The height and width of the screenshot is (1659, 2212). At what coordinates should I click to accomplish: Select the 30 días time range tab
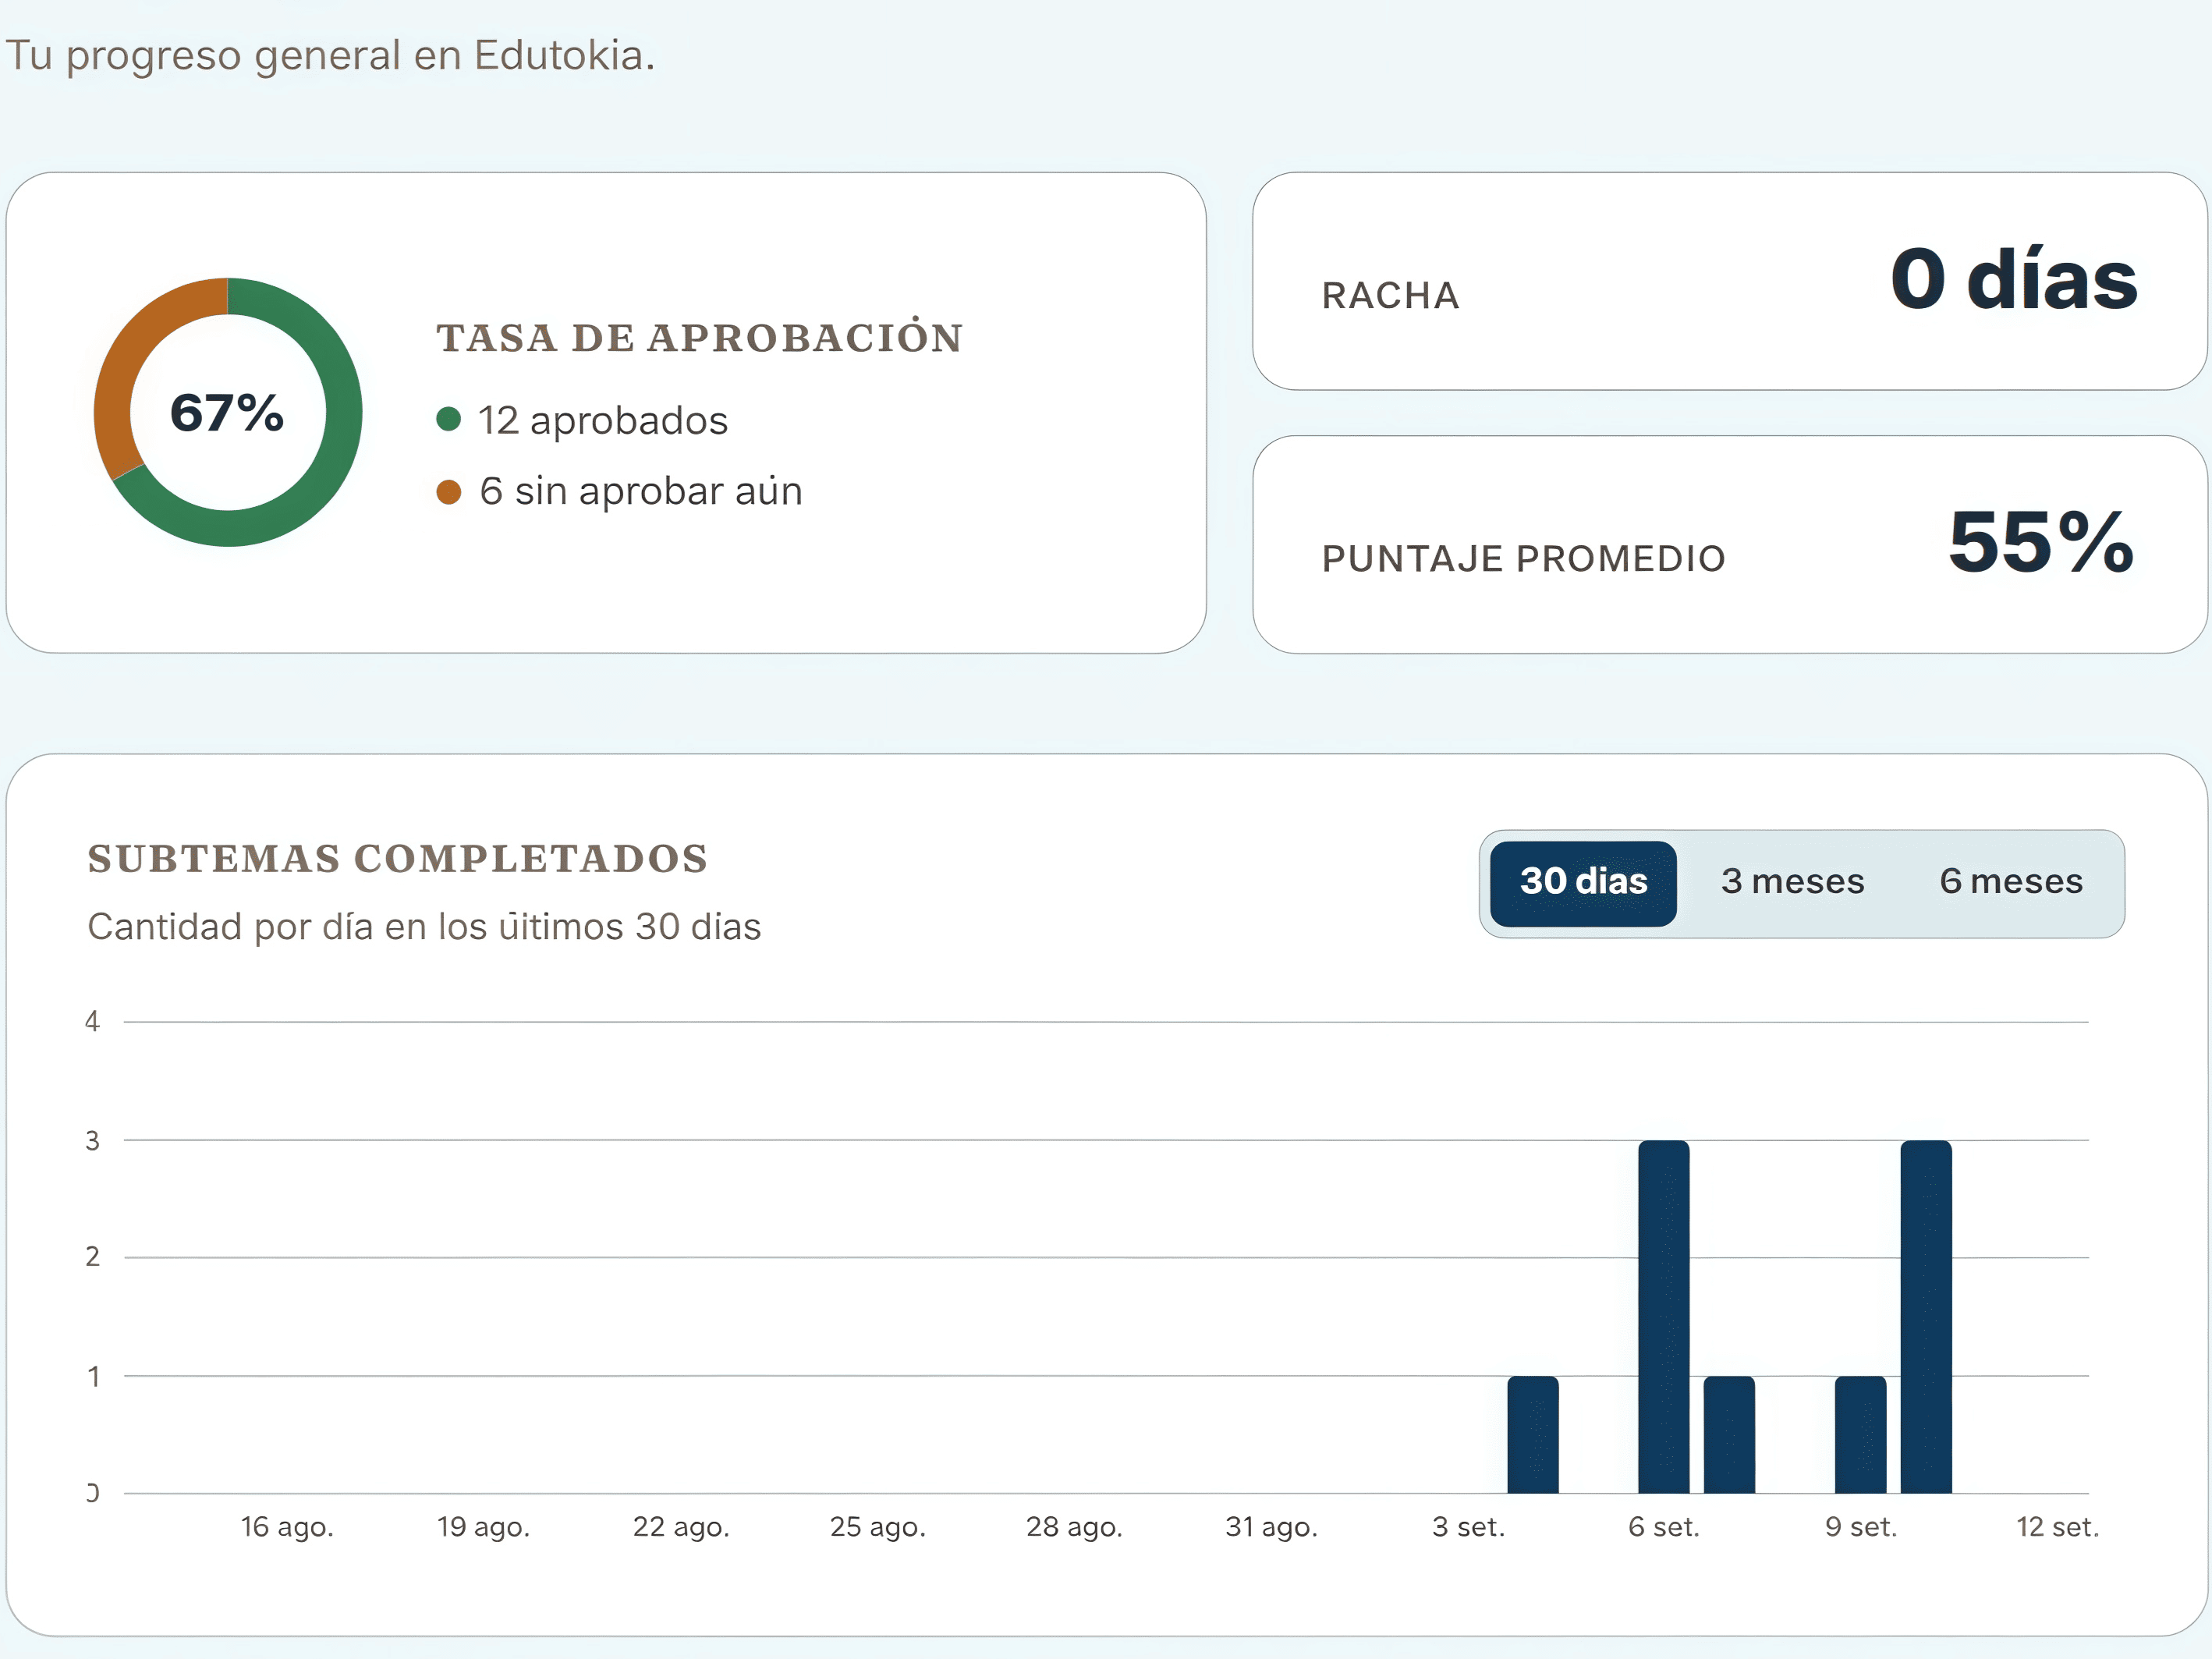1582,883
